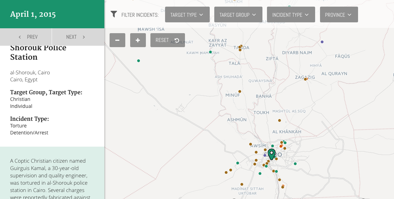
Task: Select the green dot near Kafr az Zayyat
Action: tap(210, 52)
